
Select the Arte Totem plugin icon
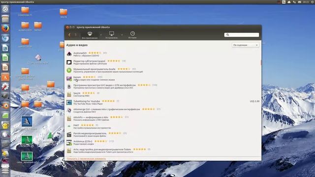pos(69,150)
